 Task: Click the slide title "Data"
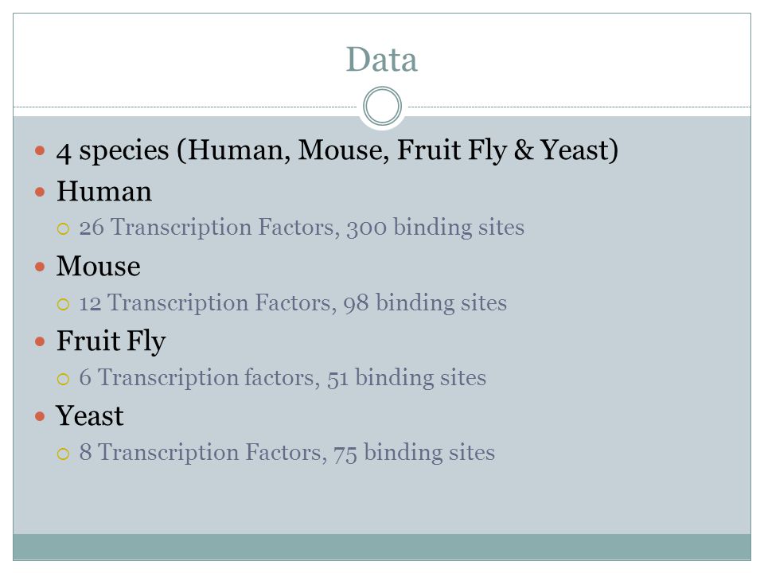381,60
